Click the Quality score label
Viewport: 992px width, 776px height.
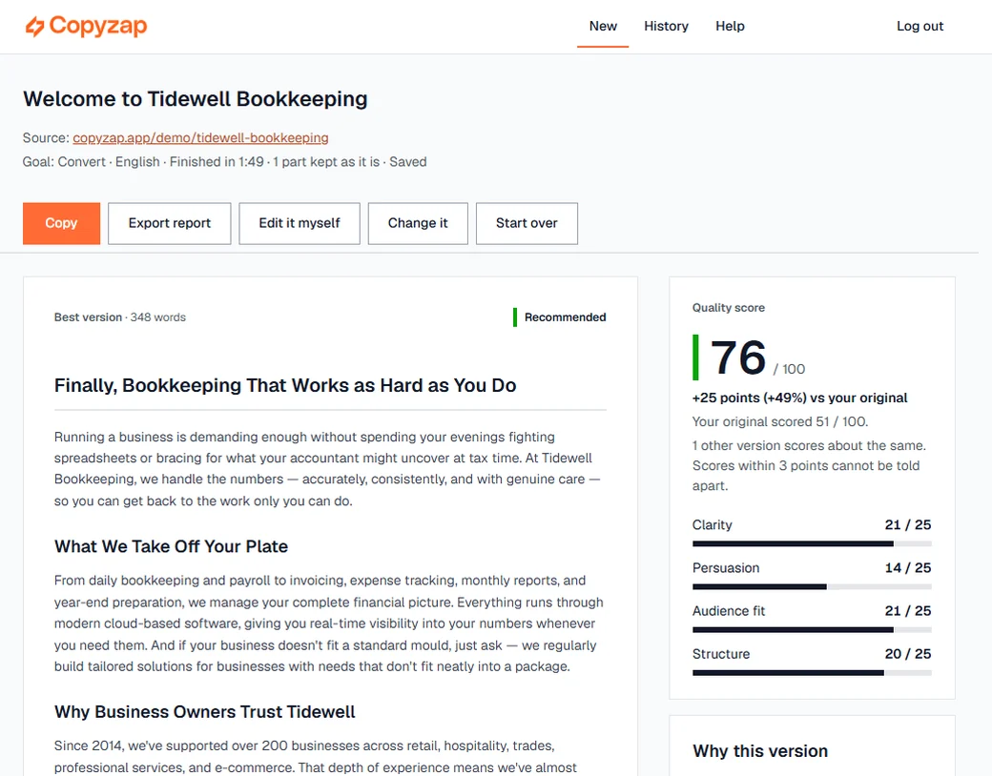click(728, 308)
